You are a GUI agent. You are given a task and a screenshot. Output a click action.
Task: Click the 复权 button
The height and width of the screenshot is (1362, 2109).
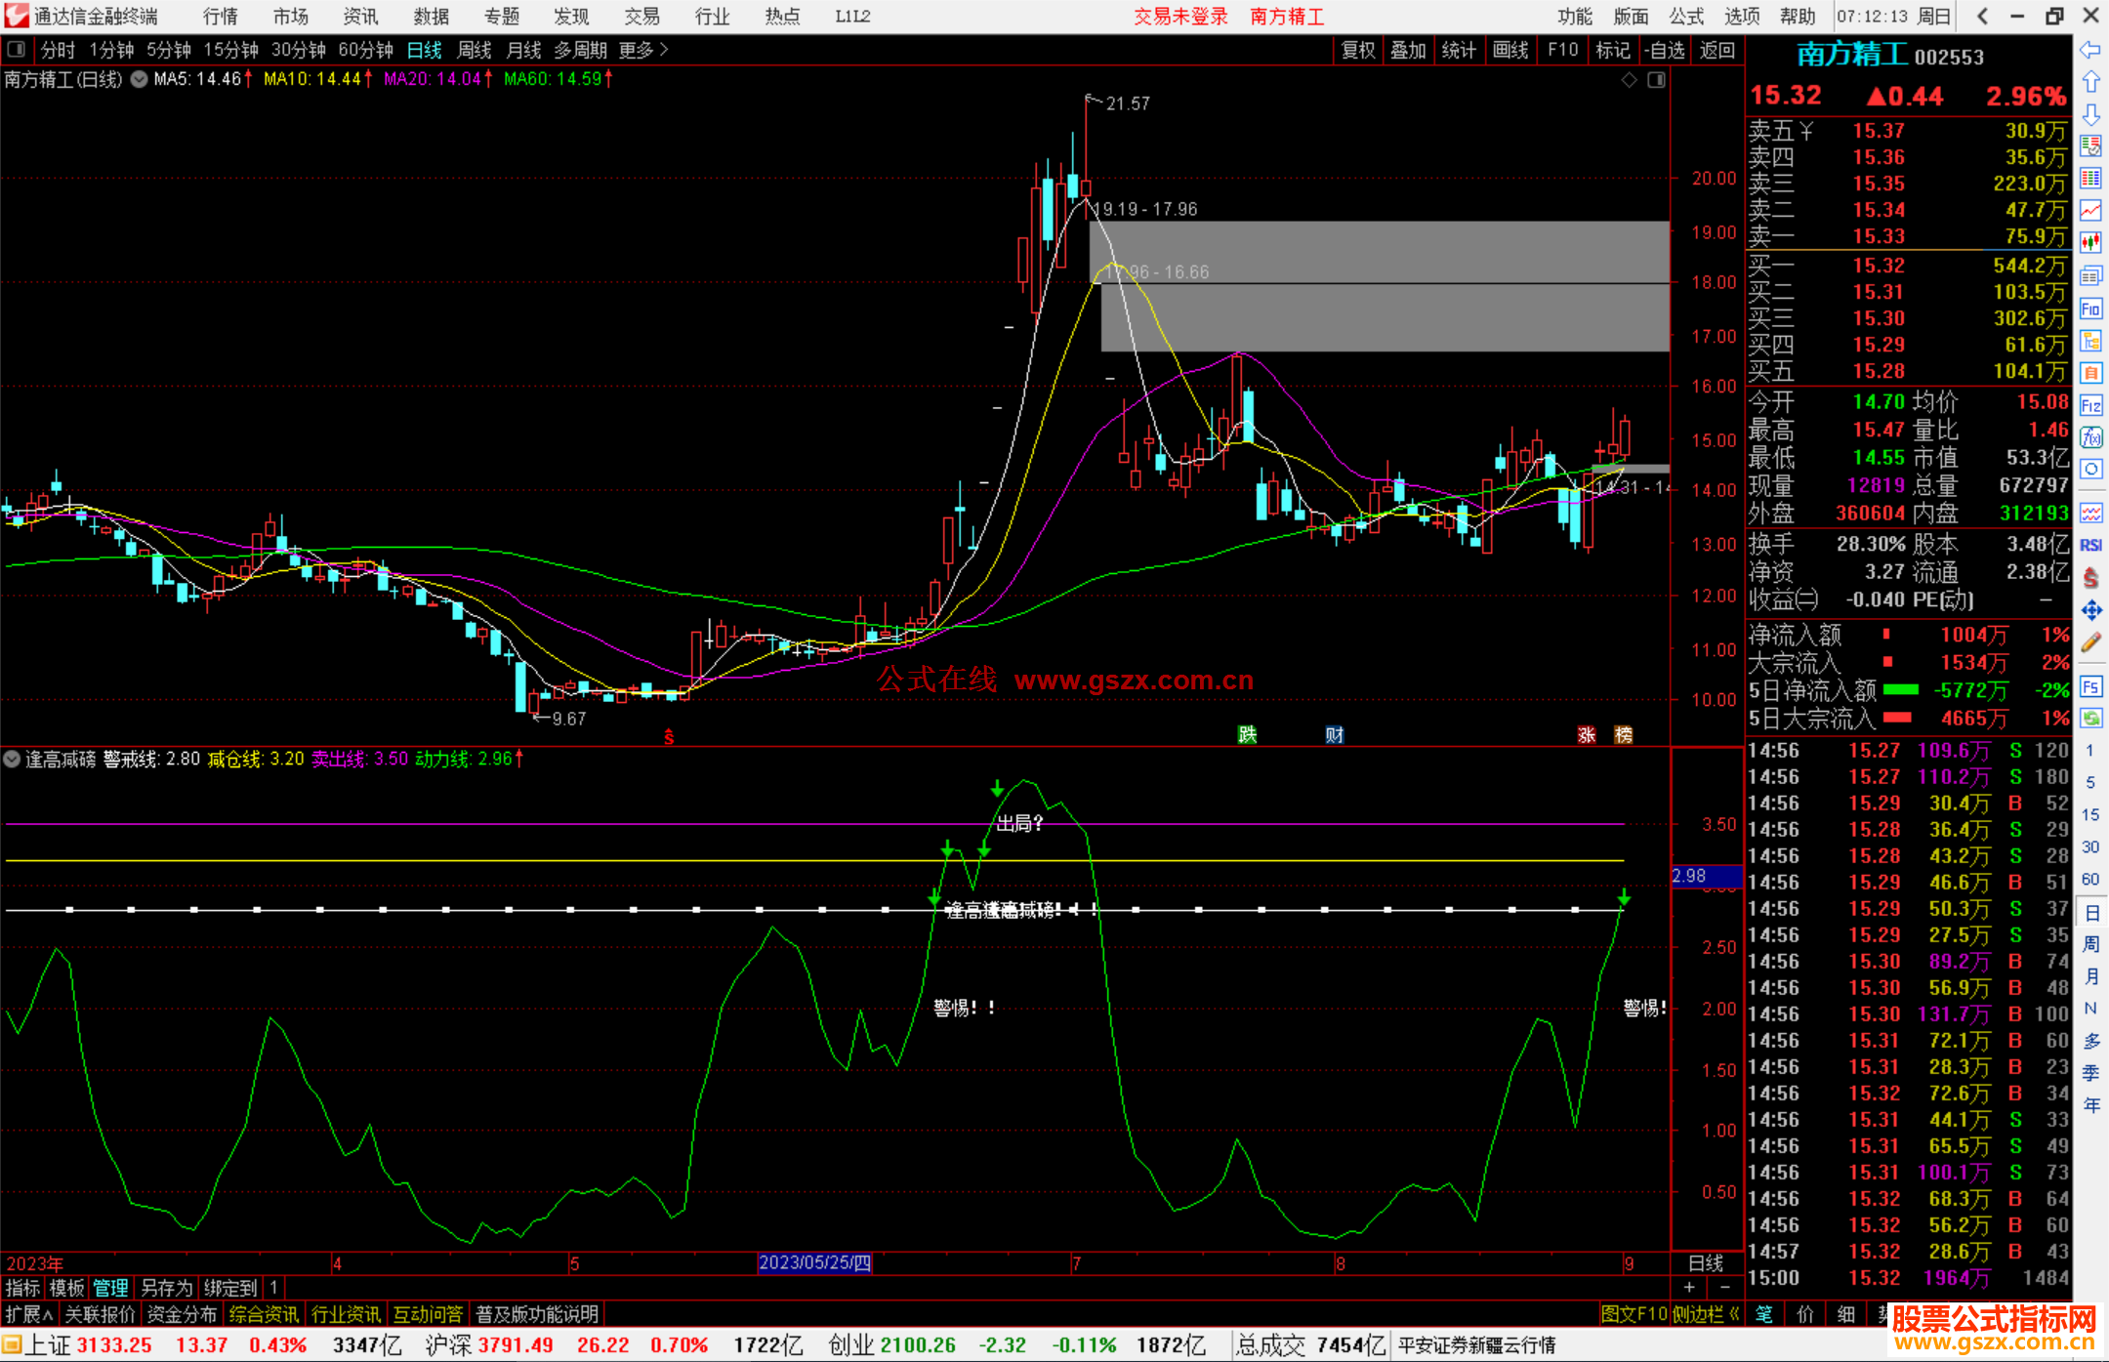coord(1357,50)
